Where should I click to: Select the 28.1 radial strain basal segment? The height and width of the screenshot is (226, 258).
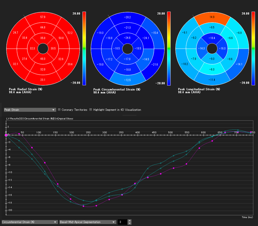pyautogui.click(x=43, y=80)
